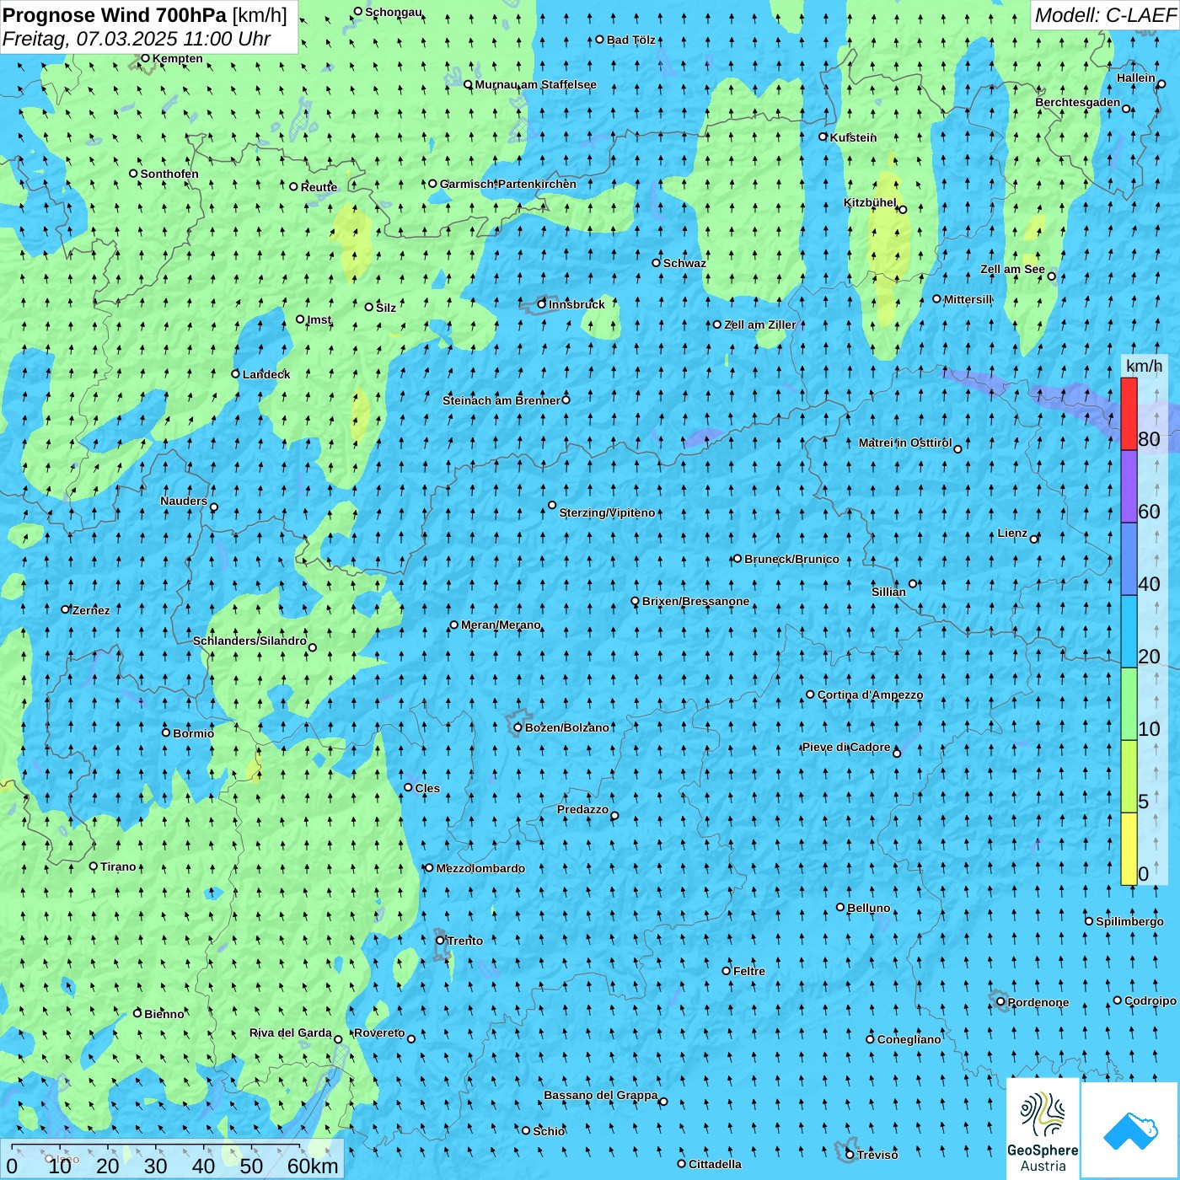Click the Bormio location marker
The width and height of the screenshot is (1180, 1180).
[x=166, y=732]
